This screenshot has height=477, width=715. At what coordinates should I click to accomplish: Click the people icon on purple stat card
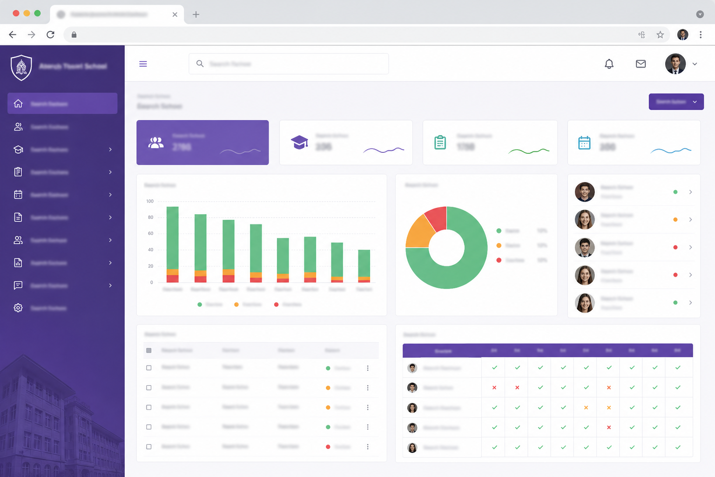(156, 143)
